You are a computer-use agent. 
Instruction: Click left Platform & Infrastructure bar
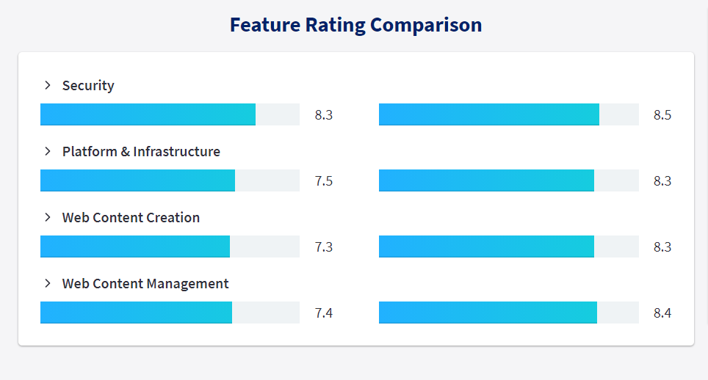click(170, 180)
